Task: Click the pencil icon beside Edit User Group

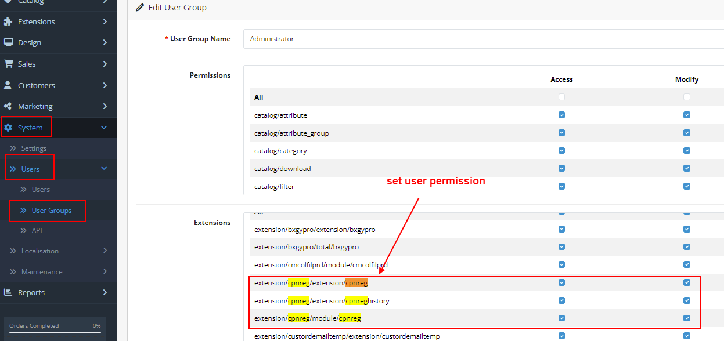Action: point(139,8)
